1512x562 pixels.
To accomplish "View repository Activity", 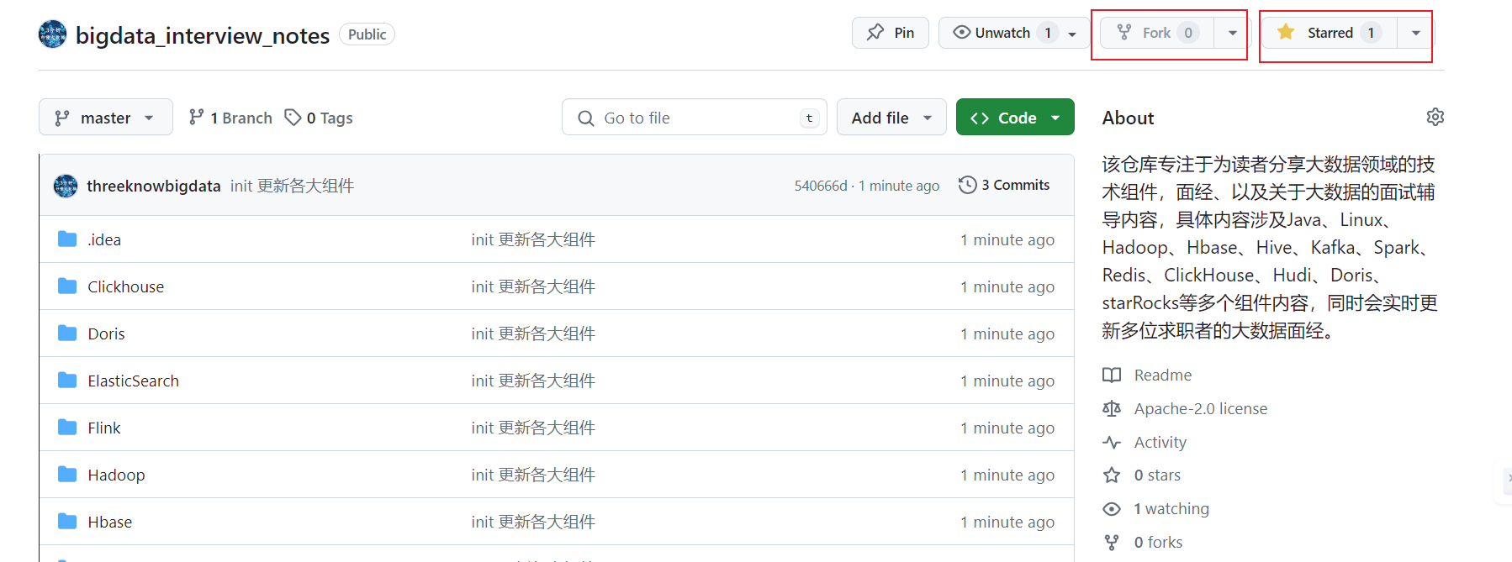I will coord(1160,442).
